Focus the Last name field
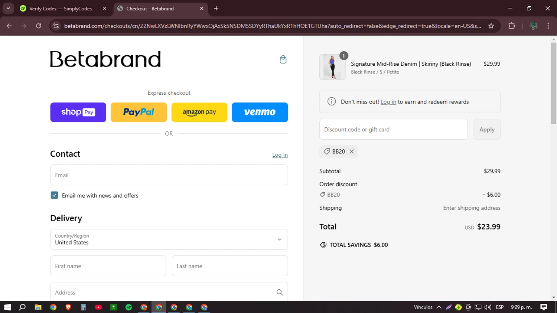 point(230,266)
